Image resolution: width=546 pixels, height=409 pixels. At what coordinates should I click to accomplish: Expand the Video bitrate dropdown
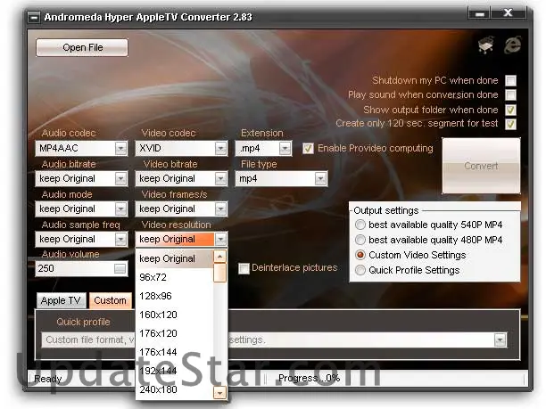point(220,179)
